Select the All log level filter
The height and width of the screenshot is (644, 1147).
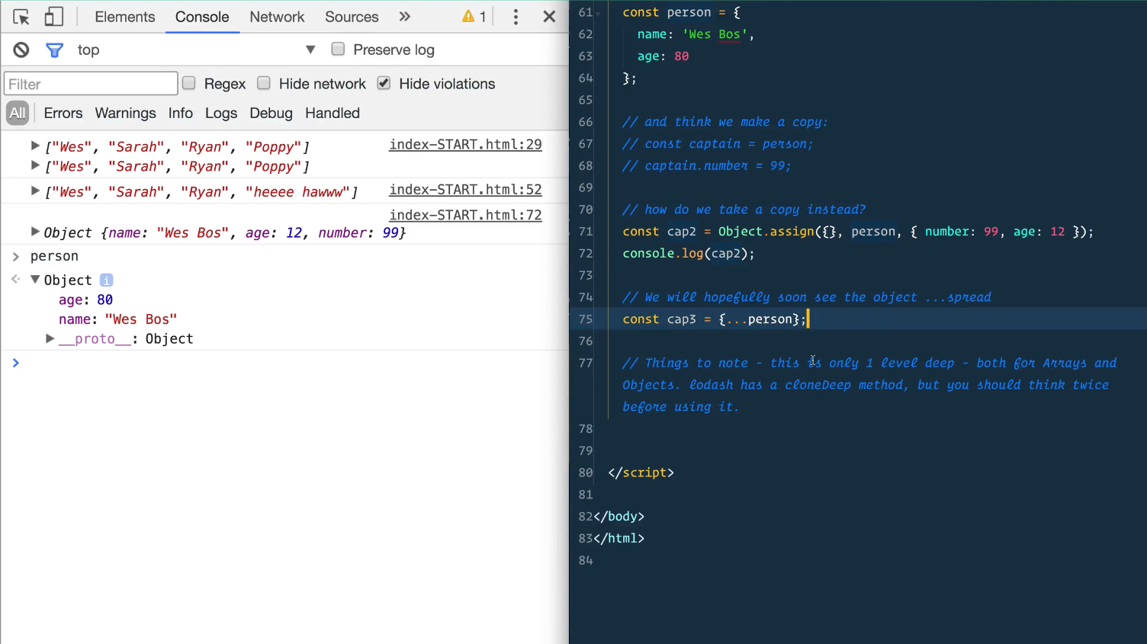point(18,113)
